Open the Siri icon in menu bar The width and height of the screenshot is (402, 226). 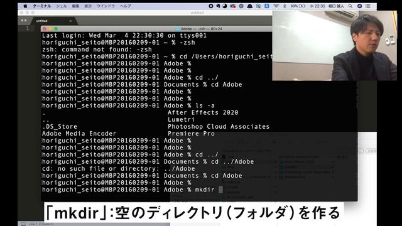pyautogui.click(x=359, y=6)
